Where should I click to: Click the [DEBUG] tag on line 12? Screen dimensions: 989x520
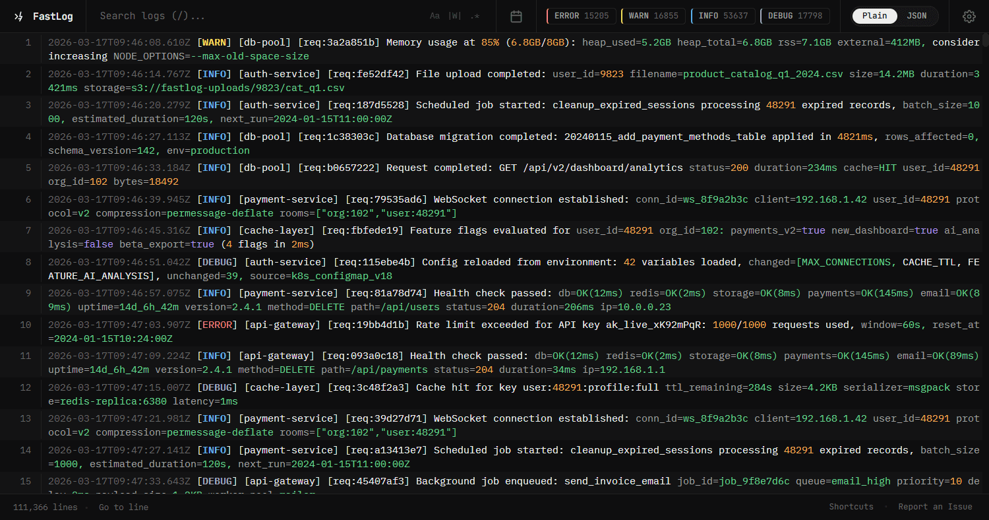(218, 387)
